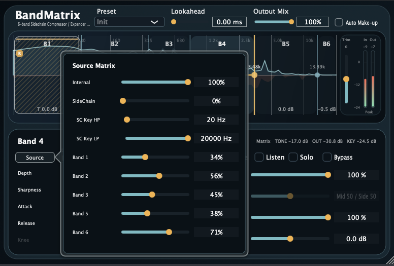Click the Out level meter
Viewport: 394px width, 266px height.
[x=373, y=79]
